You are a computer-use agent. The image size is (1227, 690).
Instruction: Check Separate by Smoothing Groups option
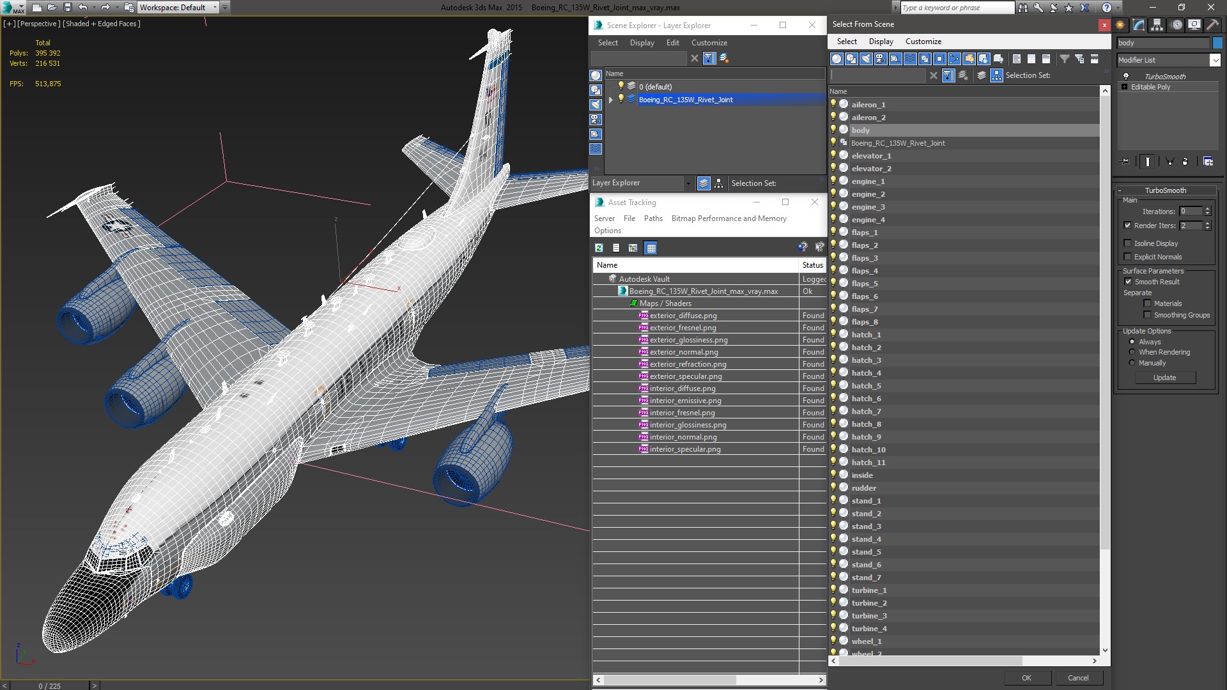(x=1147, y=315)
